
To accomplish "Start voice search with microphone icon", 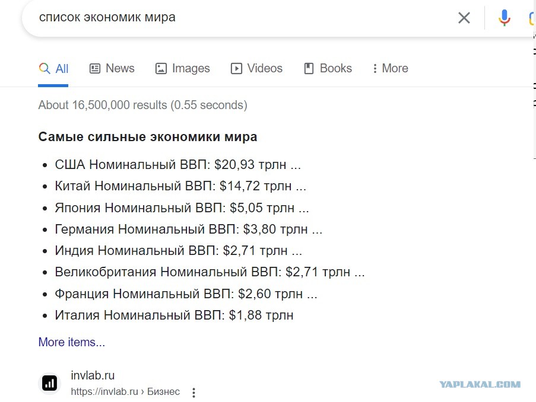I will coord(504,18).
